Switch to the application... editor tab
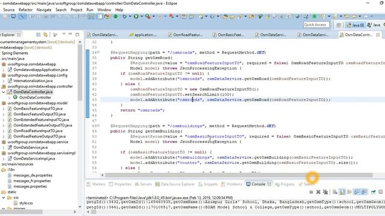Screen dimensions: 385x216 143,35
